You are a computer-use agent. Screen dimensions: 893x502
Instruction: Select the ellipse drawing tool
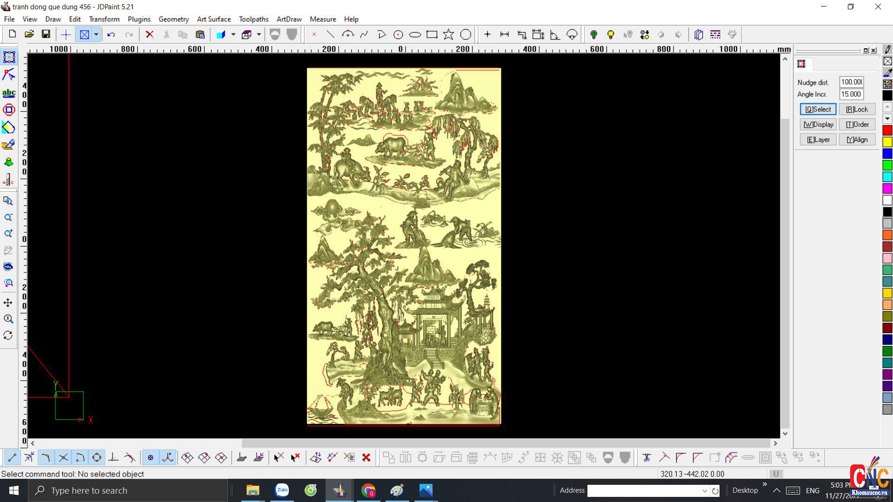(x=415, y=34)
